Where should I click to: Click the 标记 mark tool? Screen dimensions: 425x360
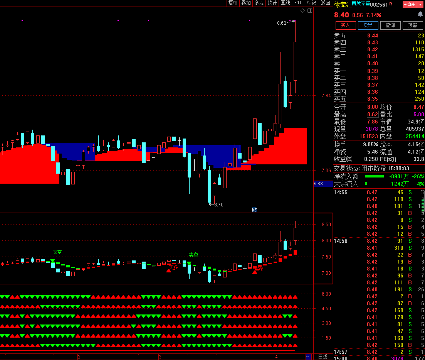(x=311, y=3)
